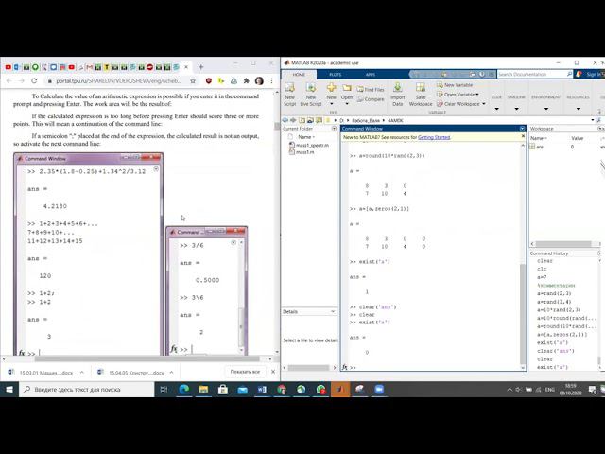
Task: Close the New to MATLAB banner
Action: [523, 136]
